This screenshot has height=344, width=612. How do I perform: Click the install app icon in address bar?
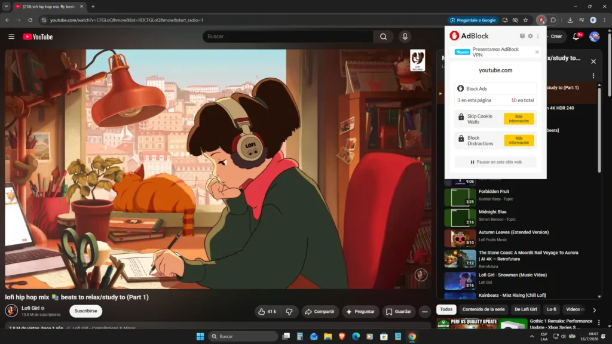pos(505,20)
